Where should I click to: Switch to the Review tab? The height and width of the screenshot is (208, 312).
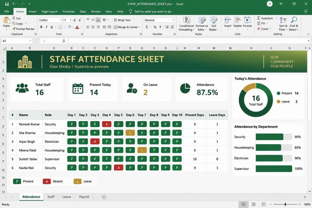(x=96, y=12)
